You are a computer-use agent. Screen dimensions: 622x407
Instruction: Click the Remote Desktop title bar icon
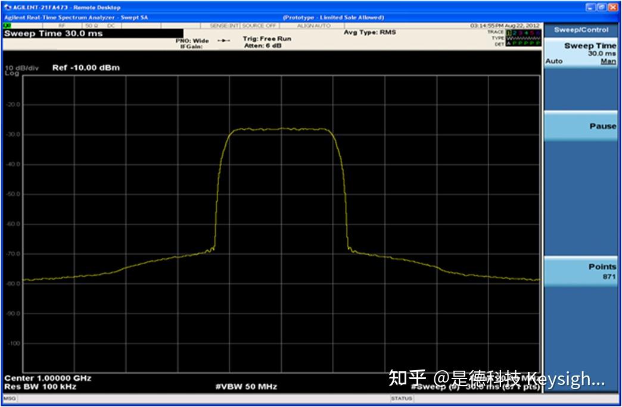(8, 8)
